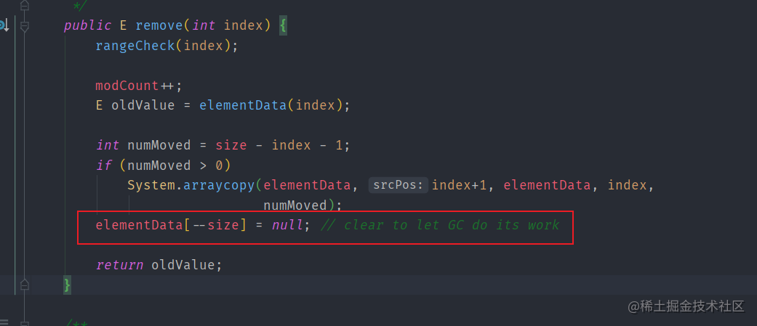The width and height of the screenshot is (757, 326).
Task: Click "size" in the size - index - 1 expression
Action: [x=231, y=145]
